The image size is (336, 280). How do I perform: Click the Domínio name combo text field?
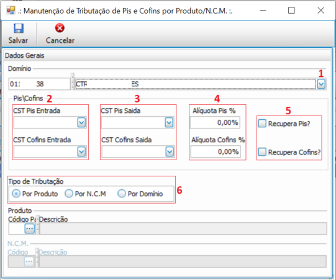point(195,84)
